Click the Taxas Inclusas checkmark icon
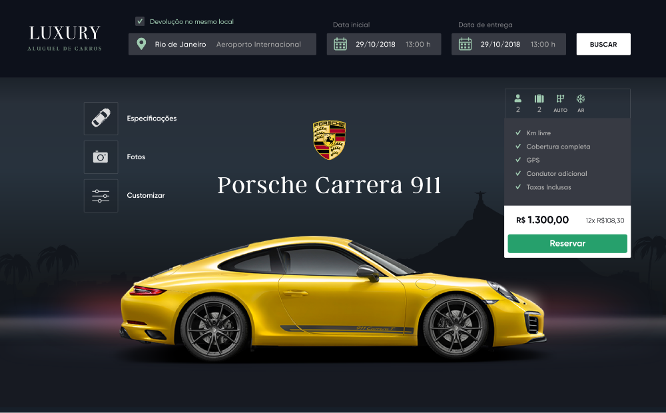 518,187
